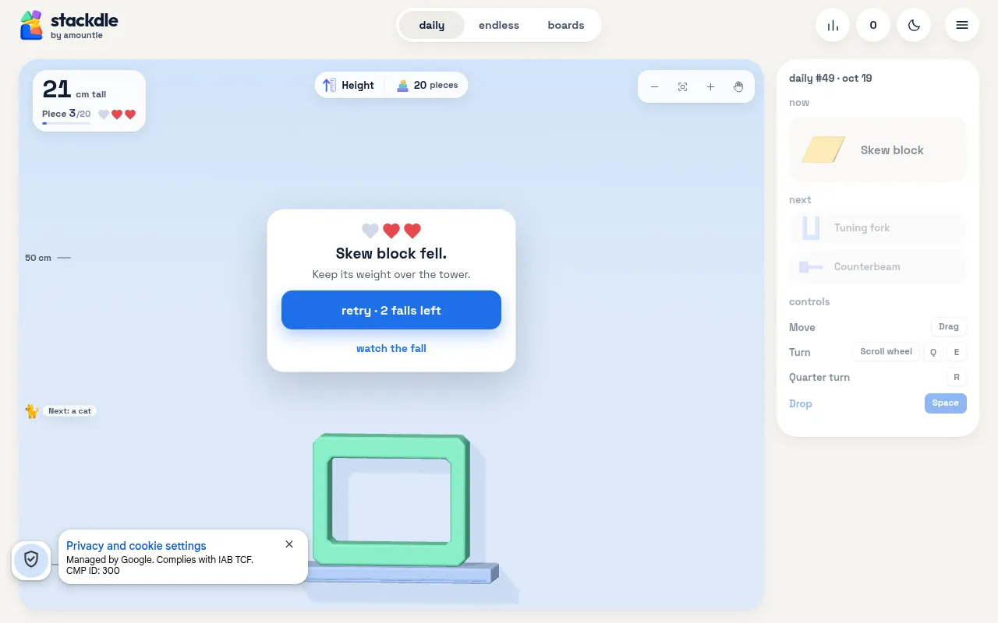Click the privacy shield icon
Image resolution: width=998 pixels, height=623 pixels.
click(31, 559)
